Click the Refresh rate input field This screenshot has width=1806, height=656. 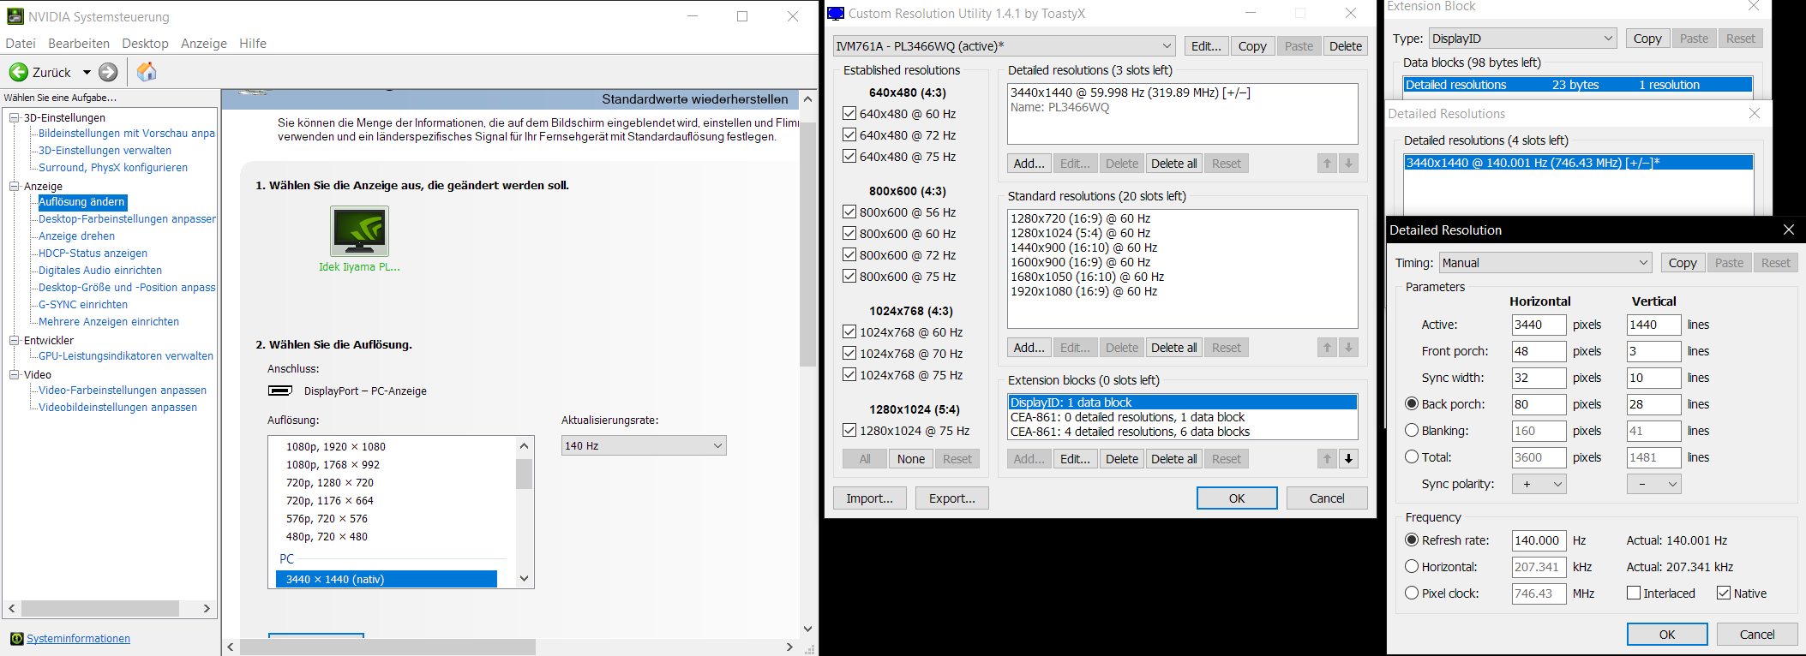1539,540
